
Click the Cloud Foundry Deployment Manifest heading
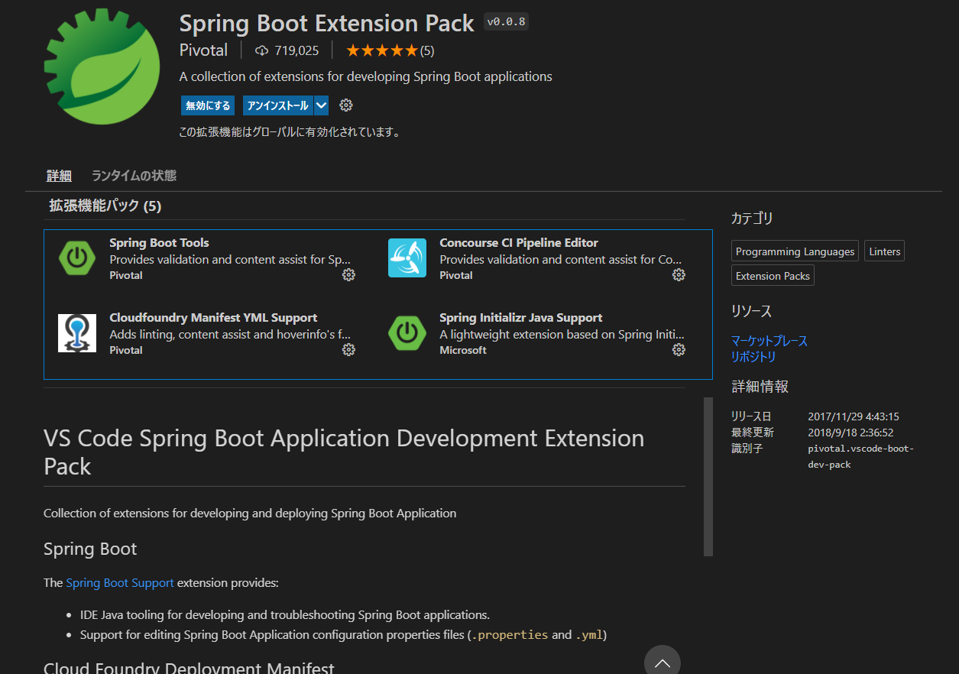click(x=189, y=668)
